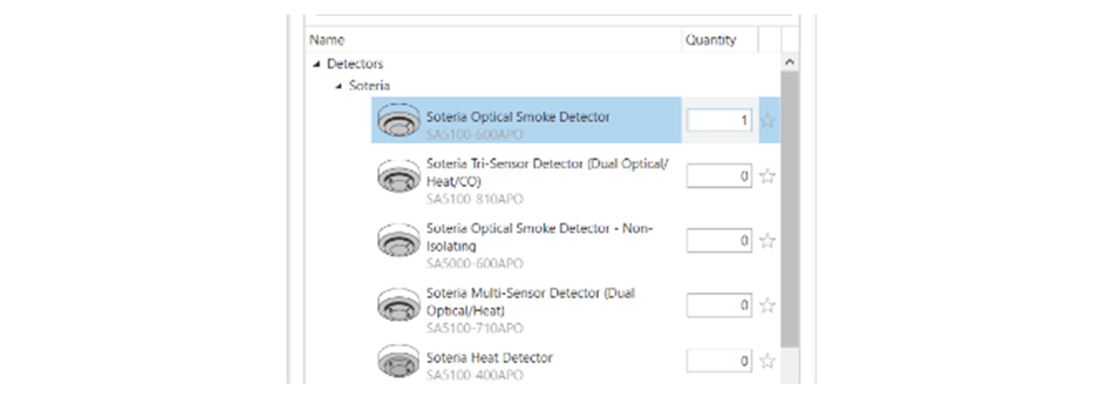Select the Soteria Optical Smoke Detector icon
Viewport: 1112px width, 407px height.
tap(398, 120)
